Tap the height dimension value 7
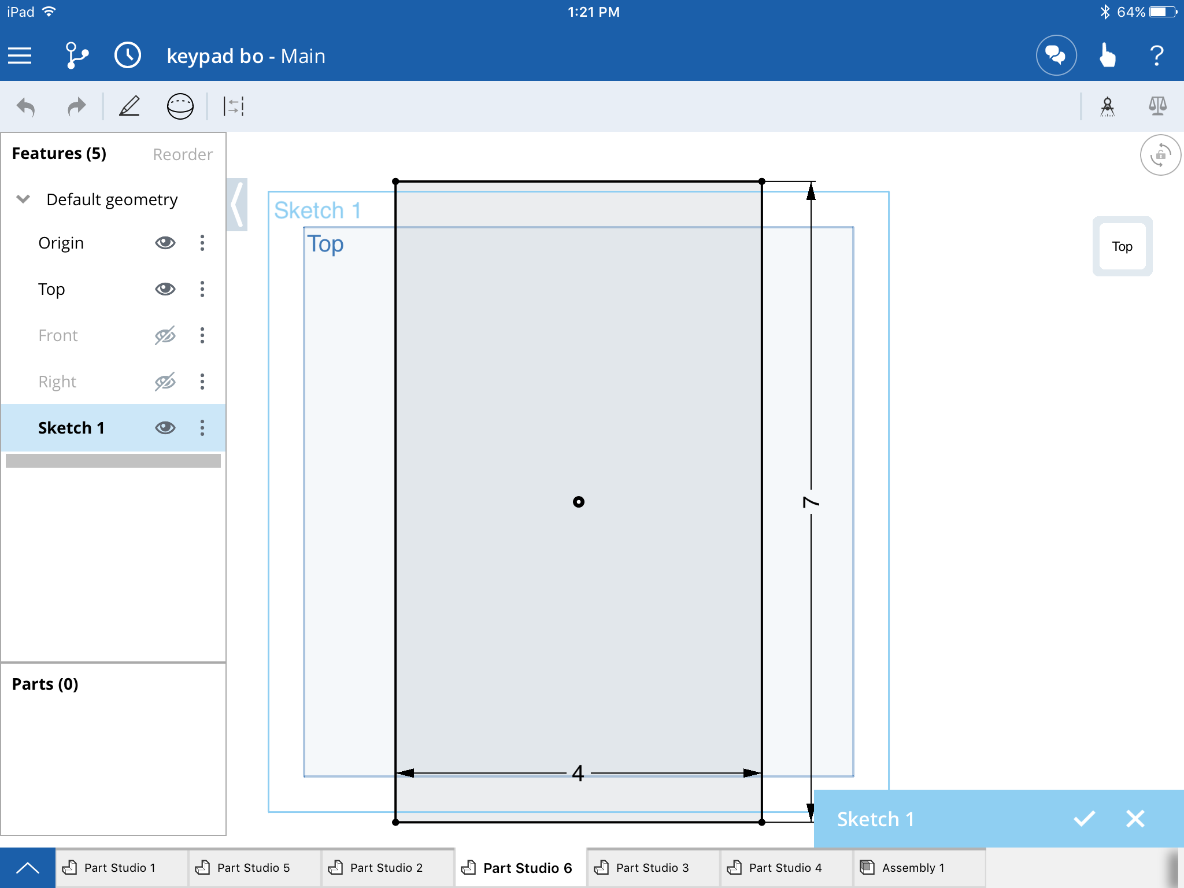Viewport: 1184px width, 888px height. click(811, 502)
